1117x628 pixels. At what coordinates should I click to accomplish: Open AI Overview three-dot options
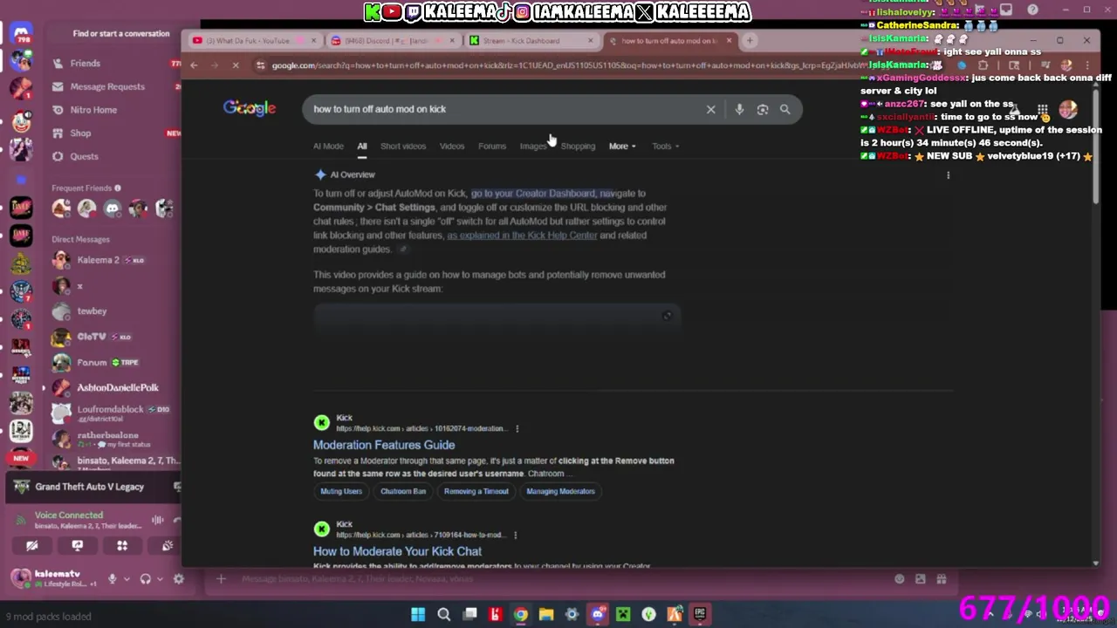coord(949,174)
